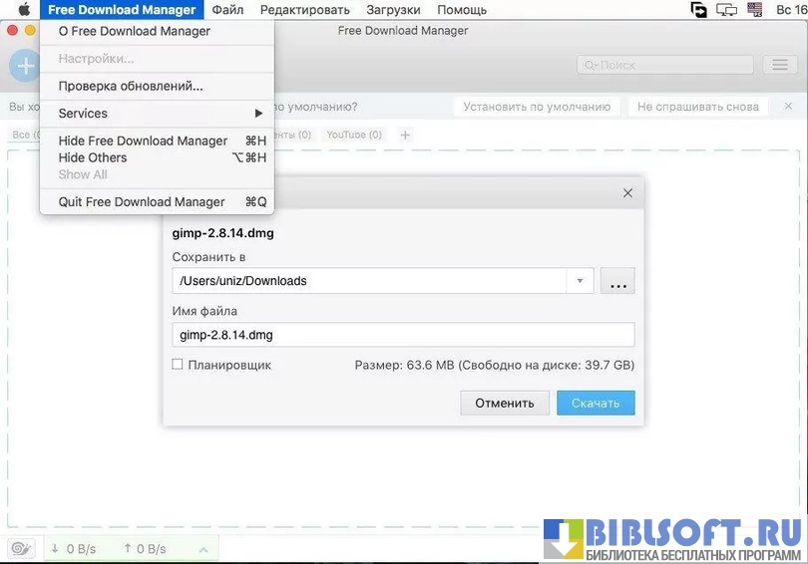The height and width of the screenshot is (564, 808).
Task: Dismiss the default-app notification bar with X
Action: point(788,107)
